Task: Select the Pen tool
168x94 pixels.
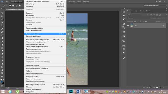Action: coord(2,57)
